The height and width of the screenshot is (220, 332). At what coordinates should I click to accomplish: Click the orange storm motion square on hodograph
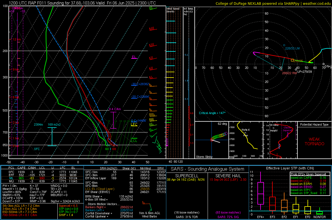292,60
